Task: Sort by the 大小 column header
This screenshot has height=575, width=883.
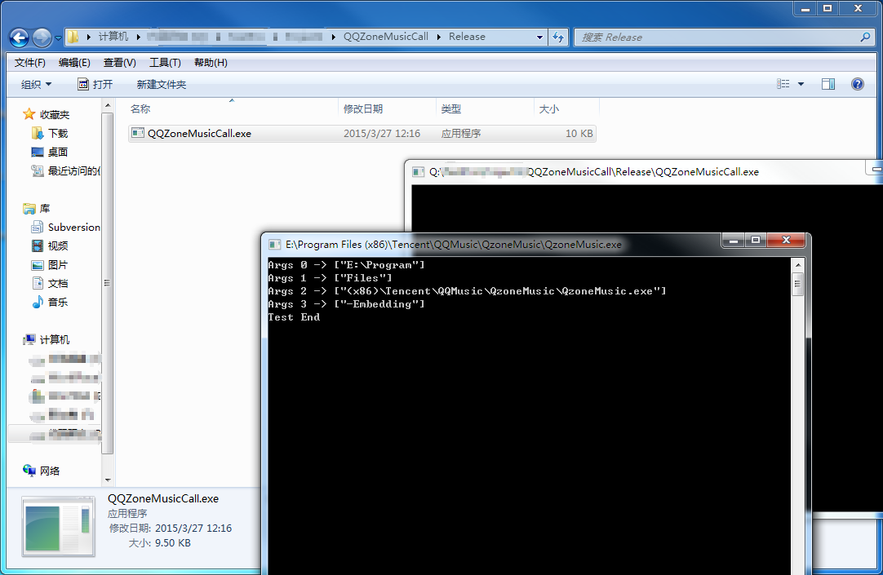Action: tap(566, 108)
